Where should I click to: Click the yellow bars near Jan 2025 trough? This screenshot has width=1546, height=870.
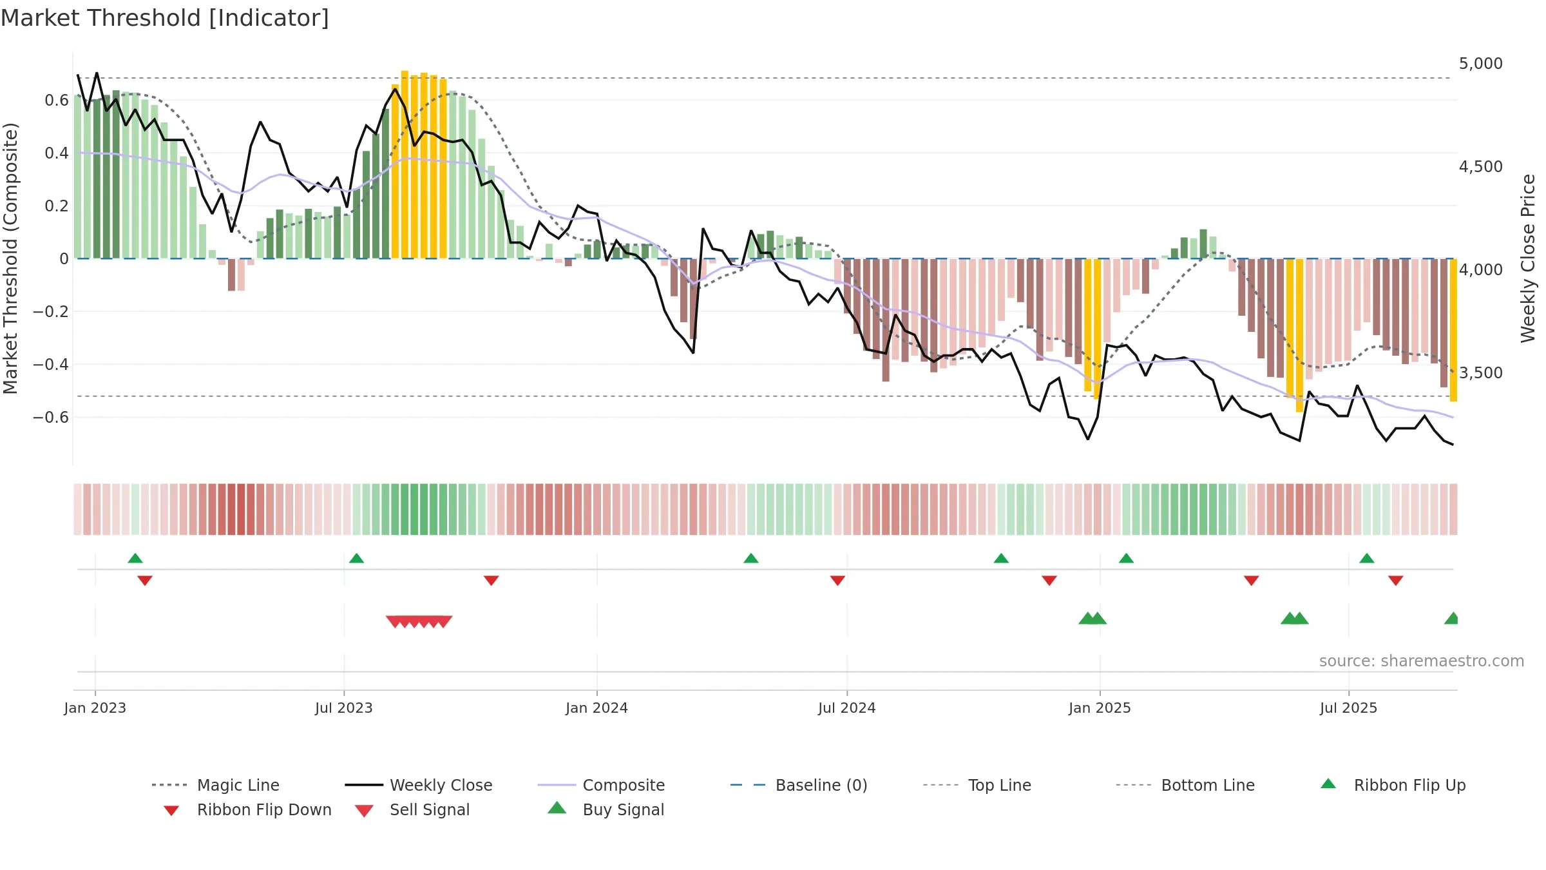coord(1093,329)
